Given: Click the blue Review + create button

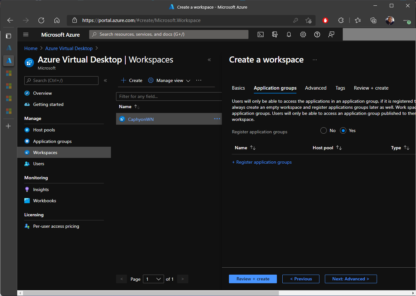Looking at the screenshot, I should click(253, 279).
